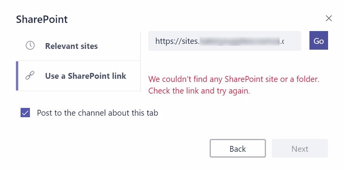The width and height of the screenshot is (344, 170).
Task: Click the greyed-out Next button
Action: pyautogui.click(x=300, y=148)
